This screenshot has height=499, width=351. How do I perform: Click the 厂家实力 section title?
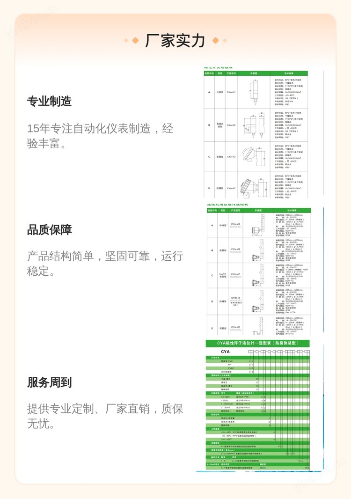coord(175,41)
